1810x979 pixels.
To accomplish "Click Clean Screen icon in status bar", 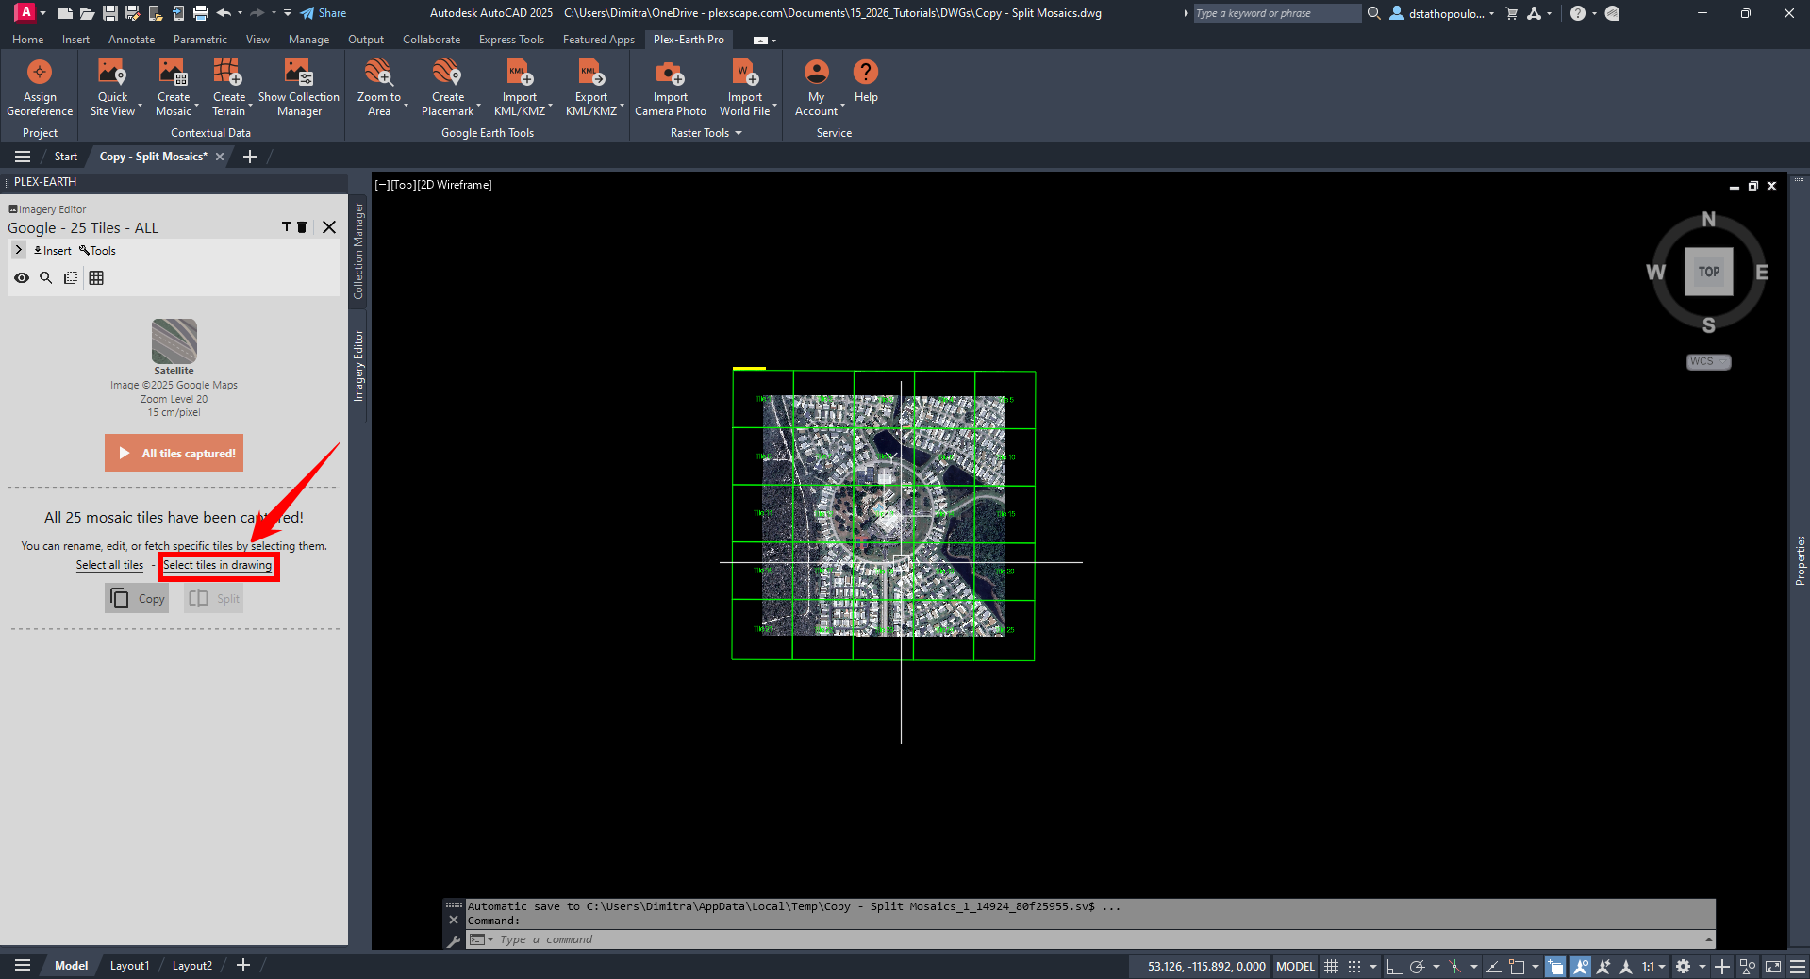I will [1773, 966].
